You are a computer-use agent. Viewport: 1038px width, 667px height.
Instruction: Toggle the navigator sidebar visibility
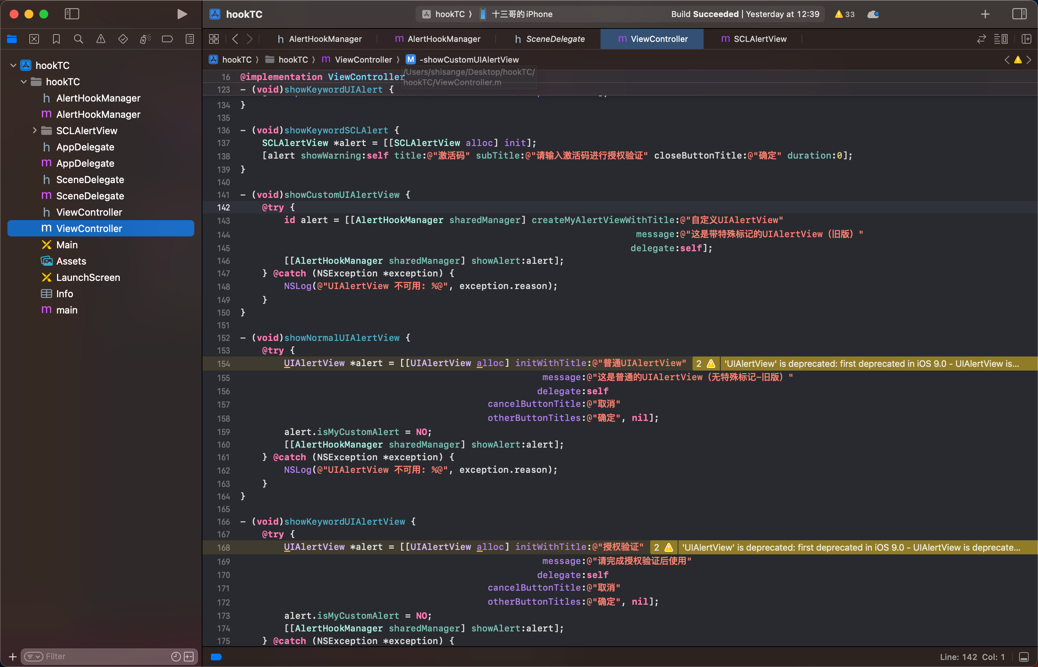pyautogui.click(x=72, y=14)
